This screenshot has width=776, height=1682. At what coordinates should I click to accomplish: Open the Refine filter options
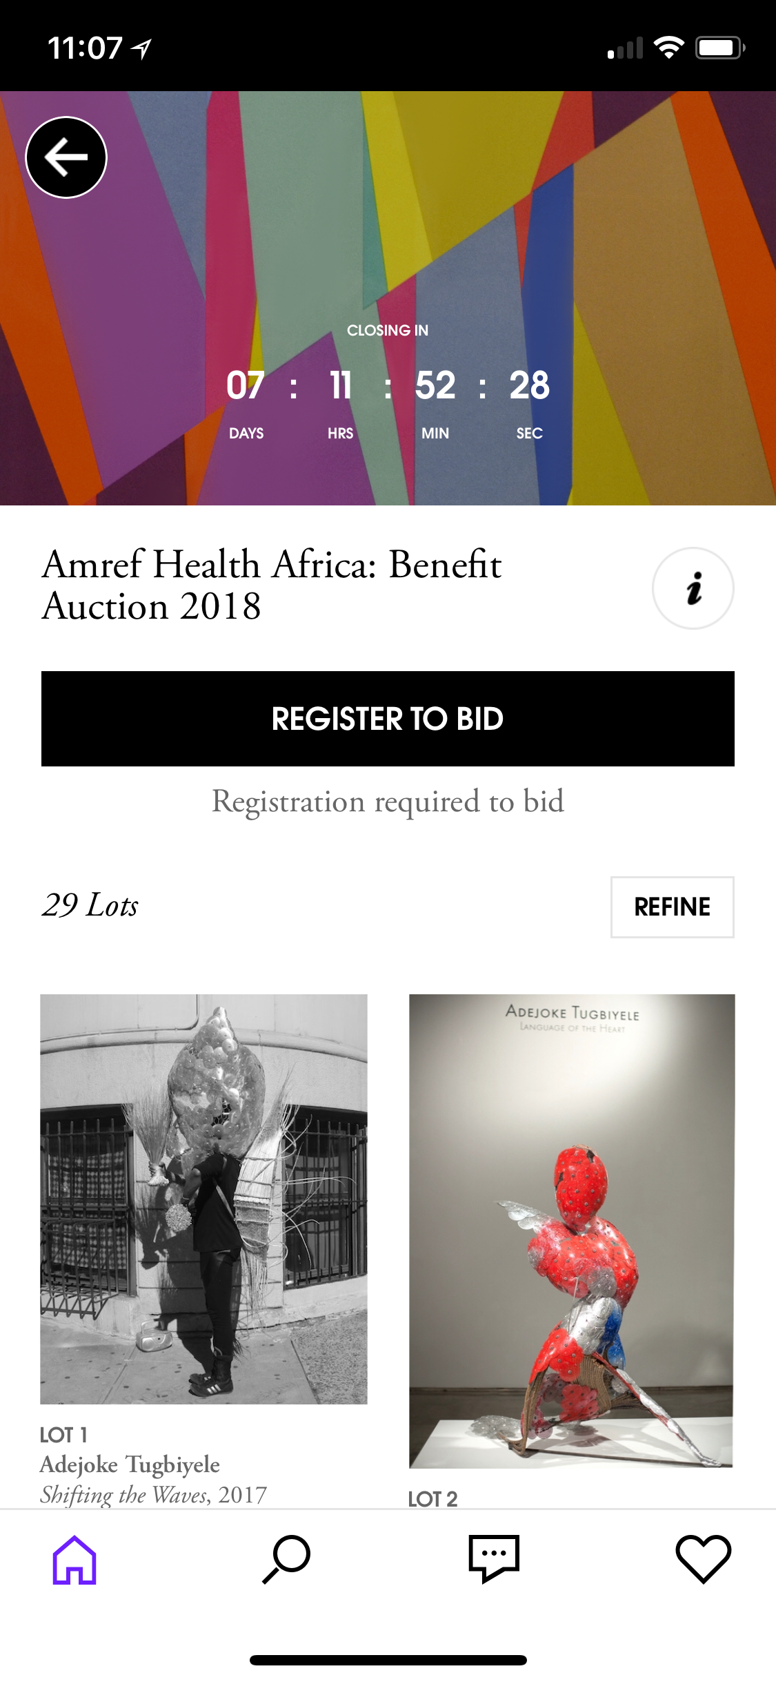pos(672,907)
